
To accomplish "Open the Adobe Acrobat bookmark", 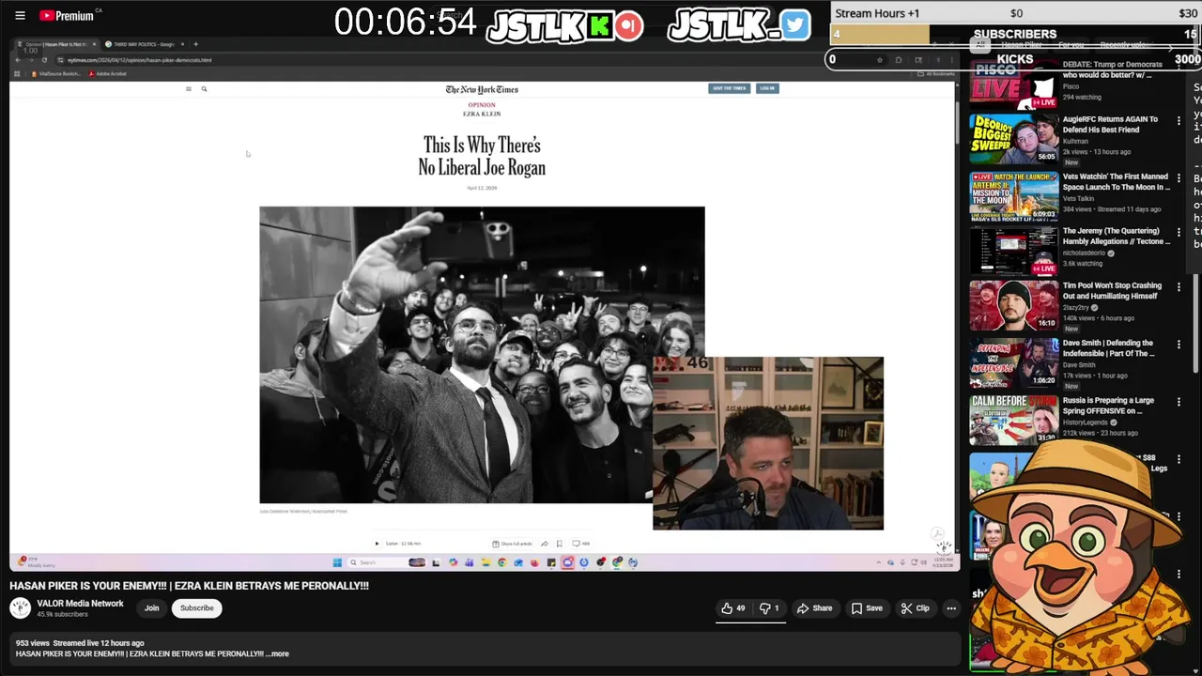I will point(108,73).
